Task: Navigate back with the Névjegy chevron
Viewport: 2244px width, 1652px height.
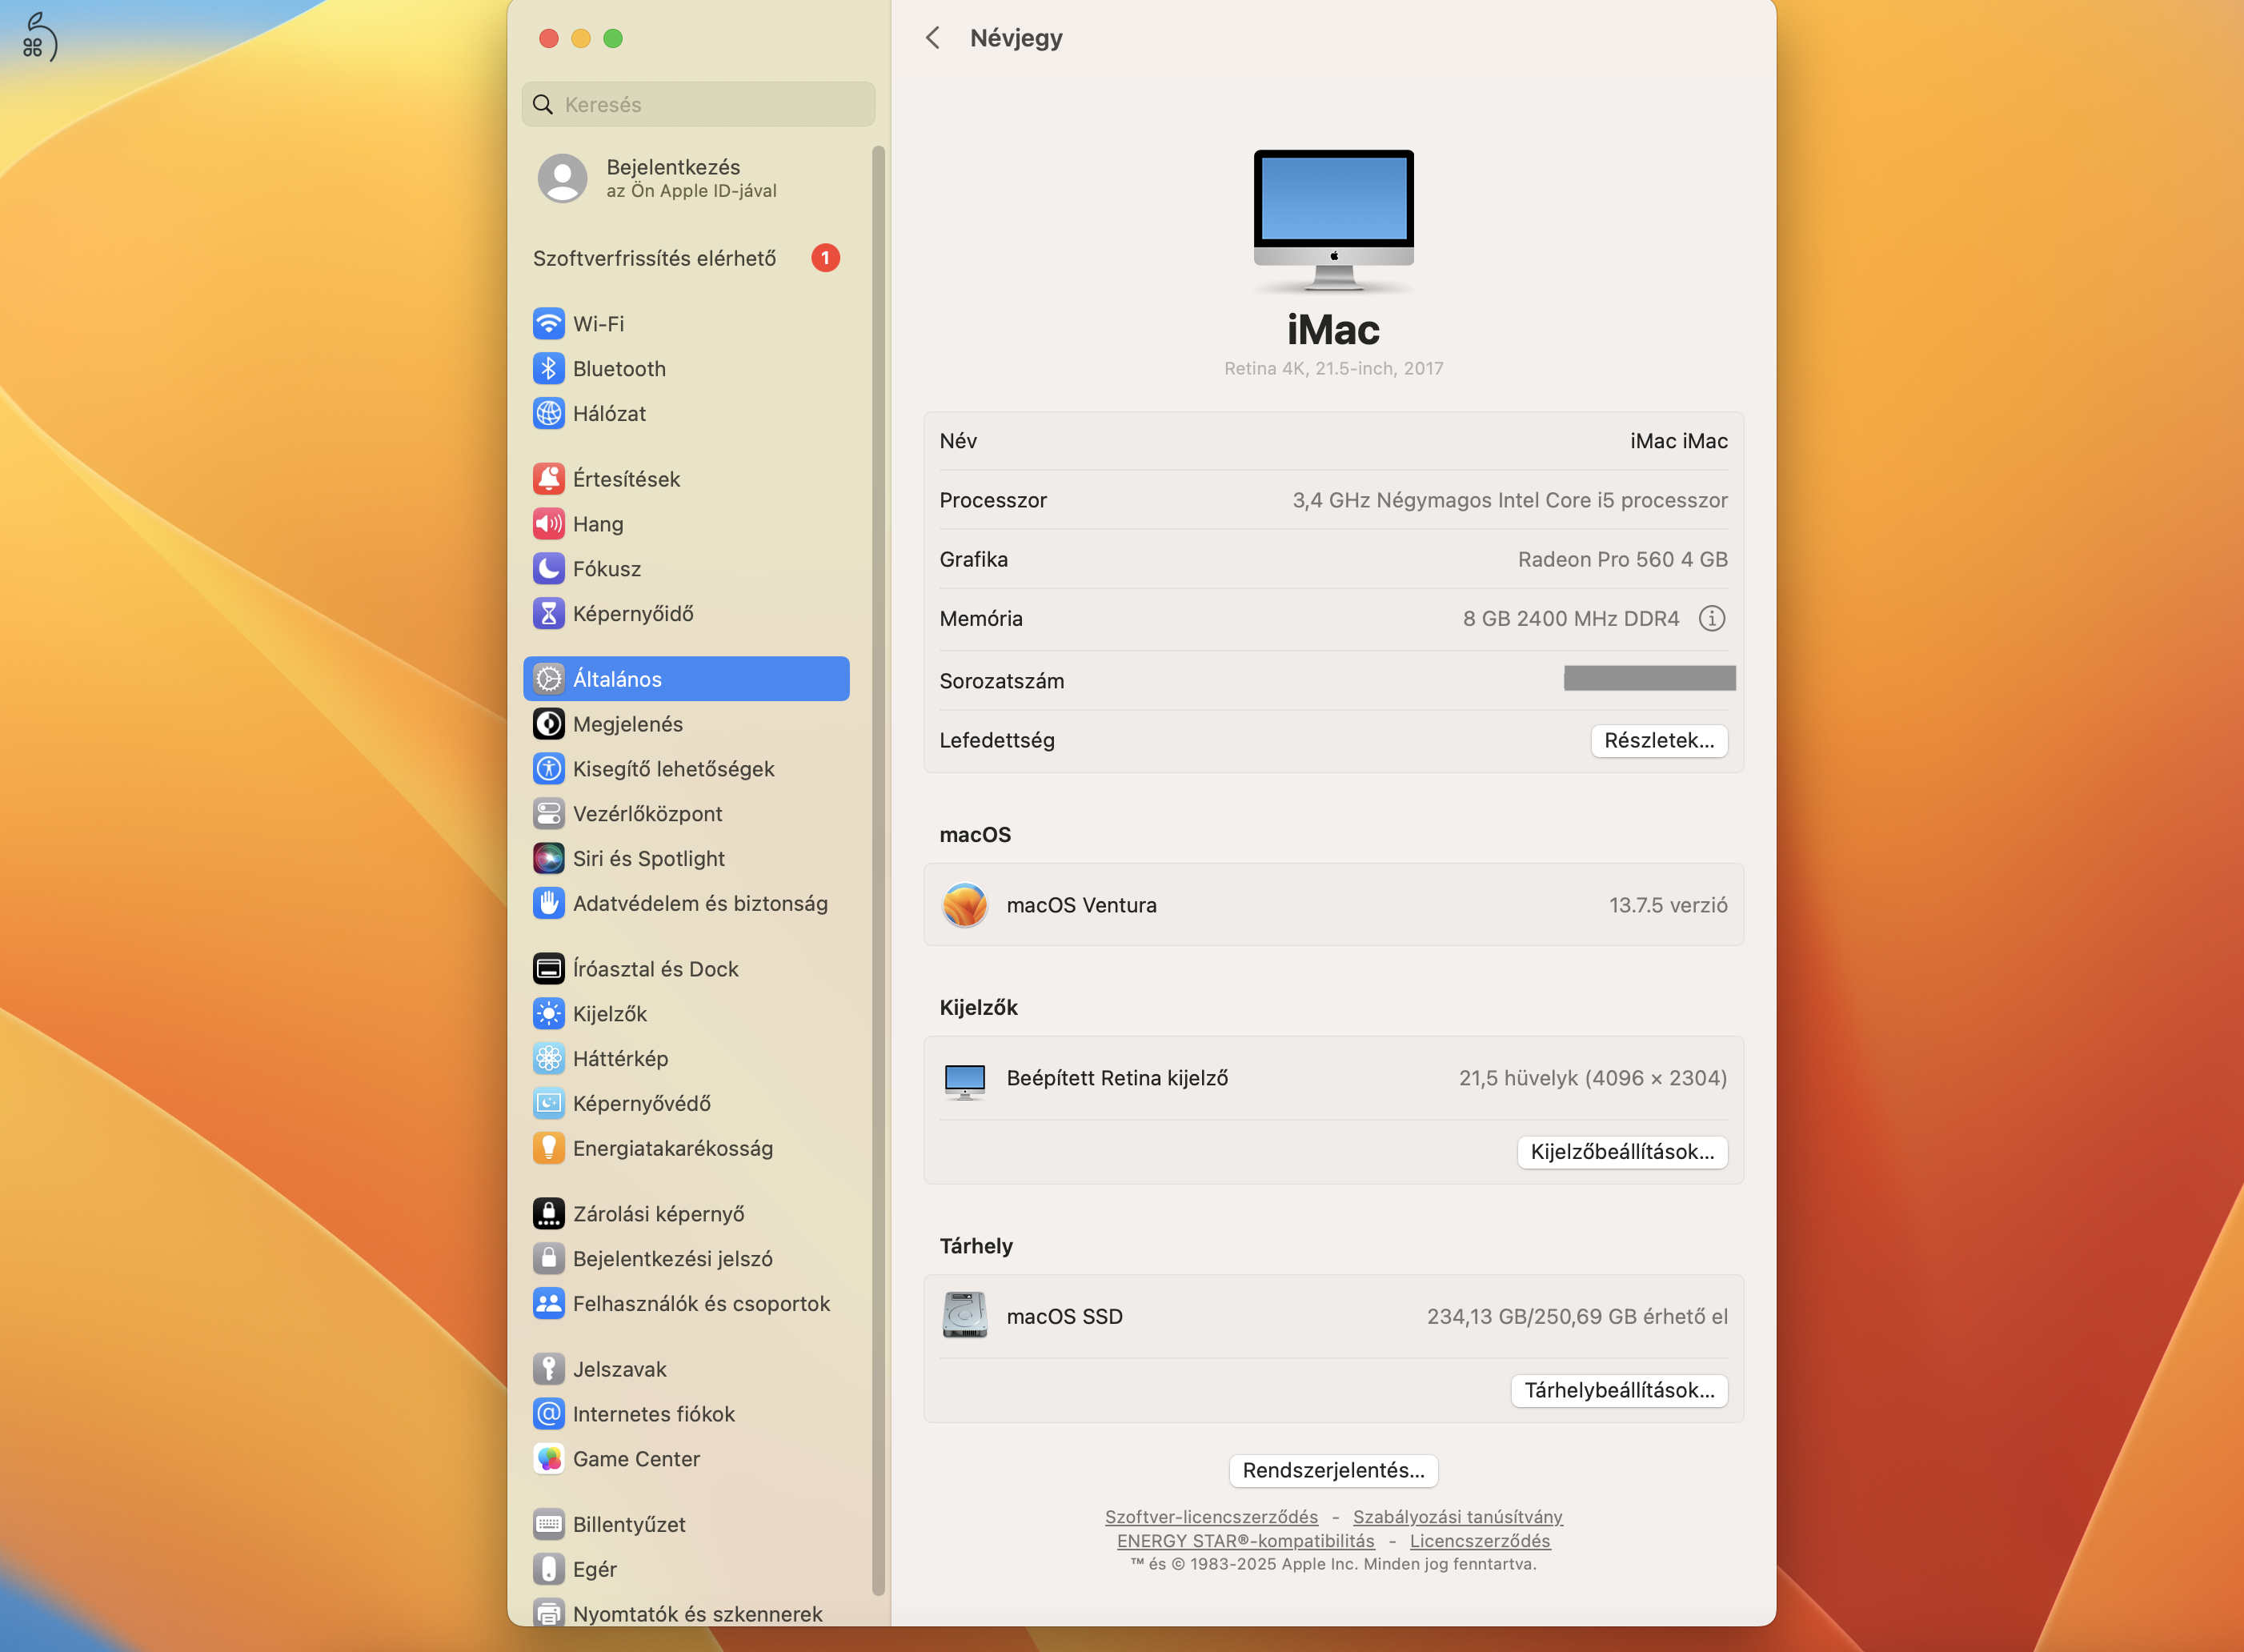Action: point(933,37)
